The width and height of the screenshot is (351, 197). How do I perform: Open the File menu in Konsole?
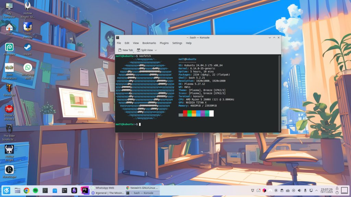coord(119,43)
